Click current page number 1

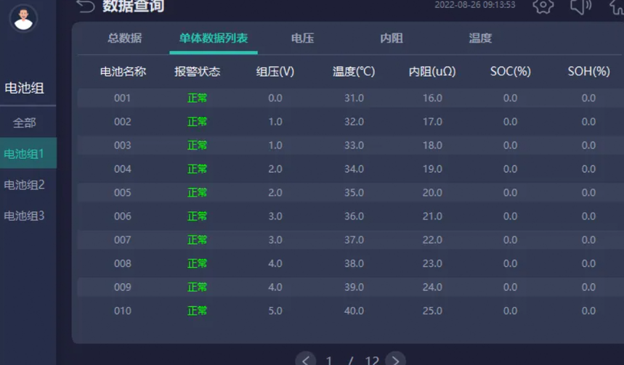[x=329, y=361]
